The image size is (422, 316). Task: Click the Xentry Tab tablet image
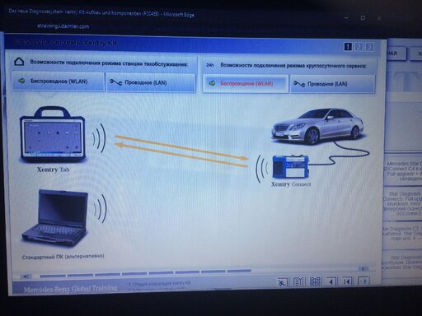[x=53, y=135]
